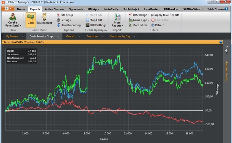
Task: Select Cash game mode
Action: (x=30, y=20)
